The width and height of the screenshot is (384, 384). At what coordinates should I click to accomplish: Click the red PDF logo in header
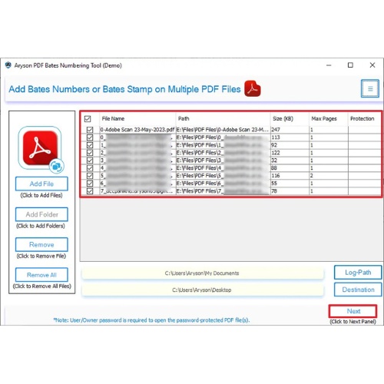pyautogui.click(x=253, y=88)
